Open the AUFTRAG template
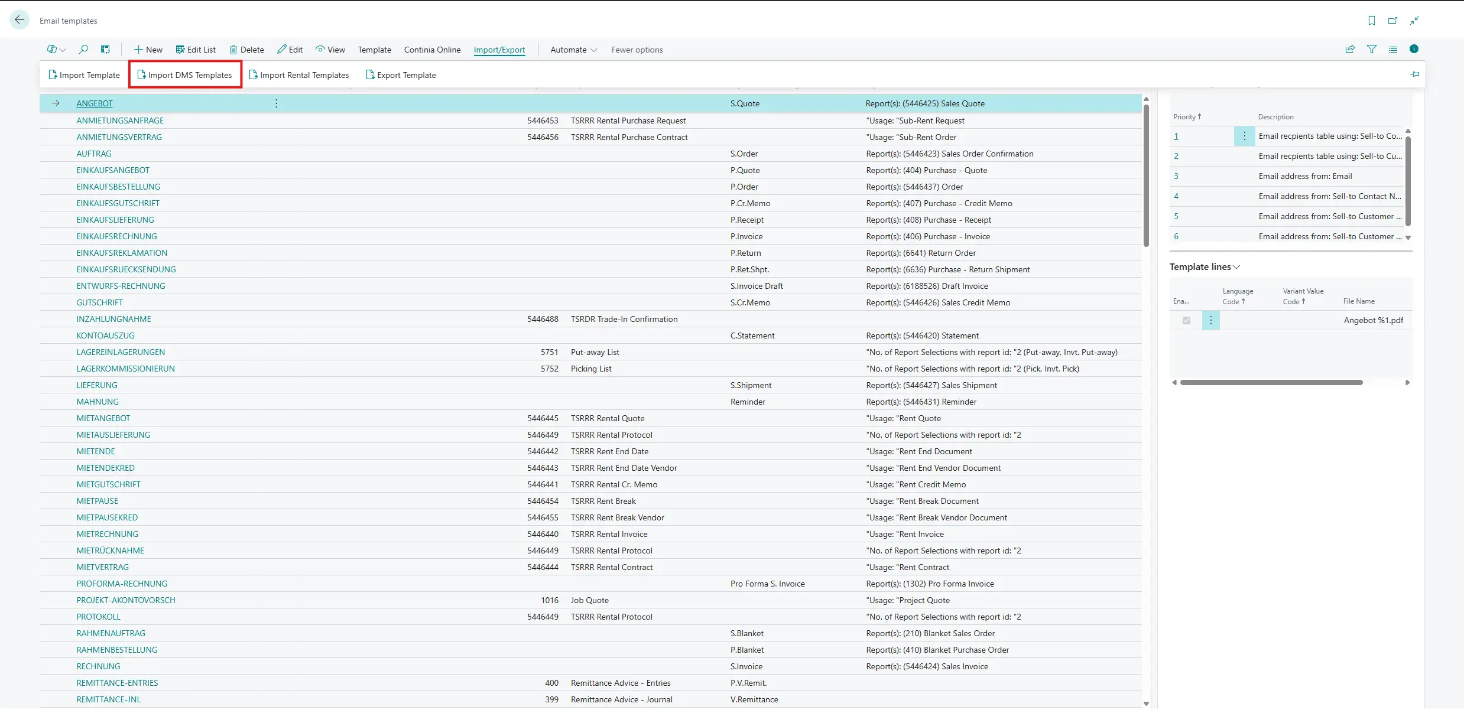 pos(93,154)
